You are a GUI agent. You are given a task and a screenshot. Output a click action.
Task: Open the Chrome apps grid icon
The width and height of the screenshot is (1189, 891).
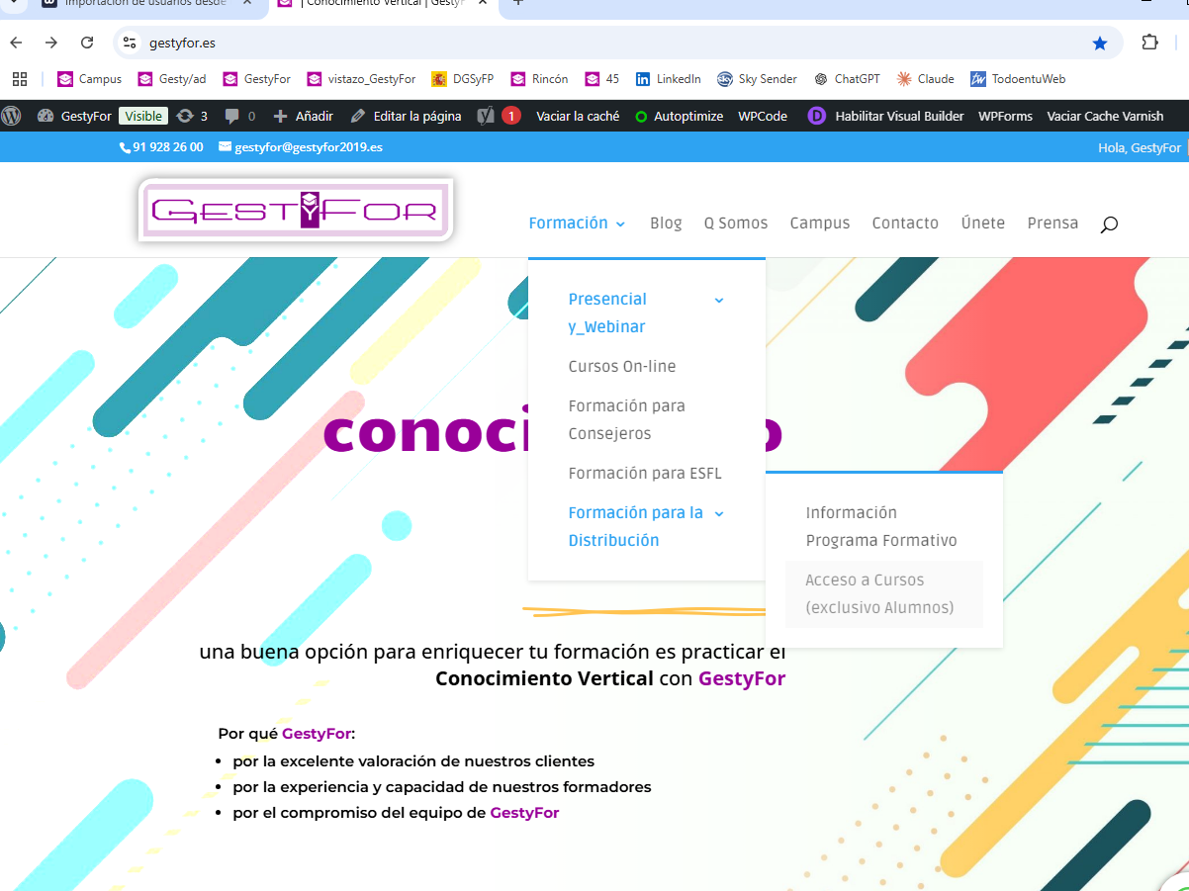point(20,79)
